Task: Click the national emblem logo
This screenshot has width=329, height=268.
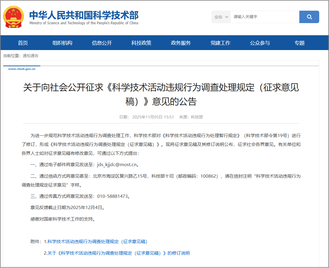Action: (x=13, y=17)
